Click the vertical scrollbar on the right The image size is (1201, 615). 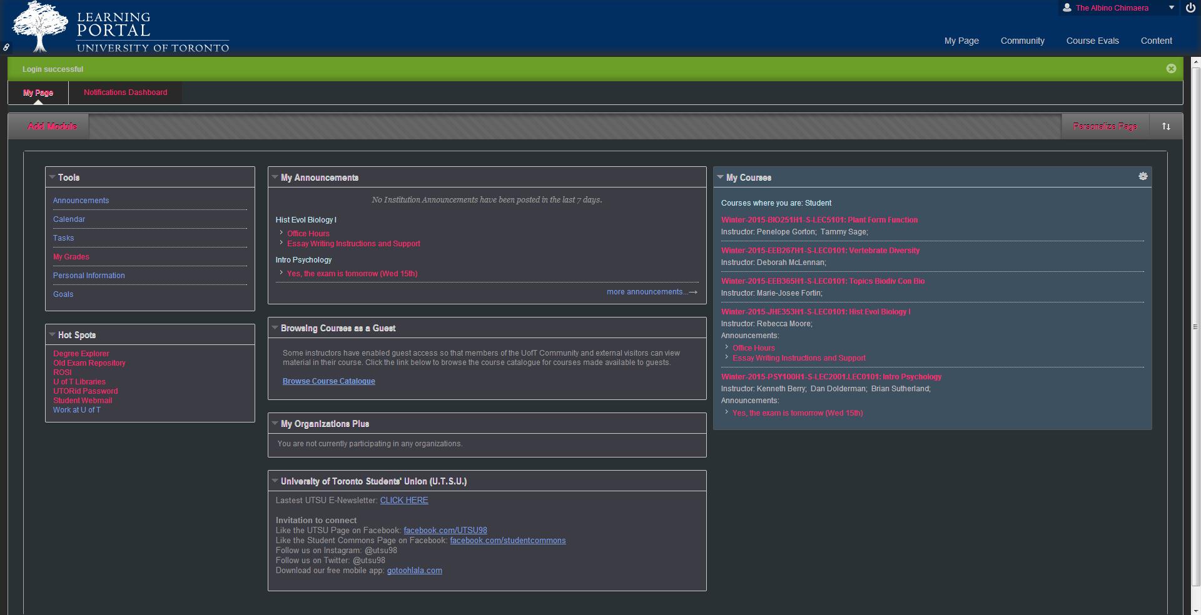click(x=1196, y=325)
